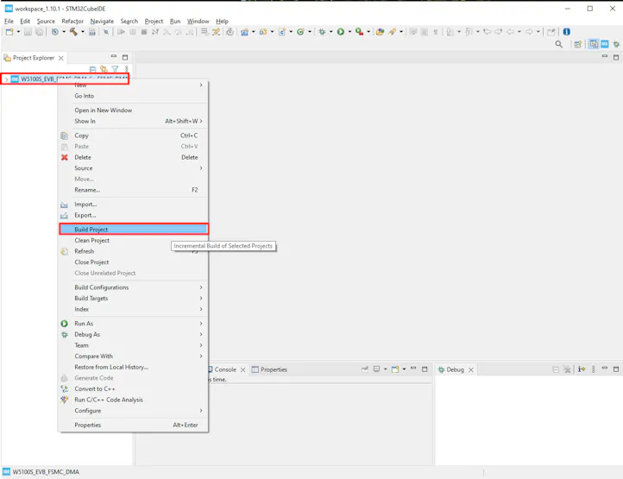Screen dimensions: 623x479
Task: Select Clean Project from context menu
Action: (134, 241)
